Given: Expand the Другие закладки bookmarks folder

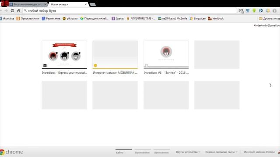Looking at the screenshot, I should click(x=269, y=18).
